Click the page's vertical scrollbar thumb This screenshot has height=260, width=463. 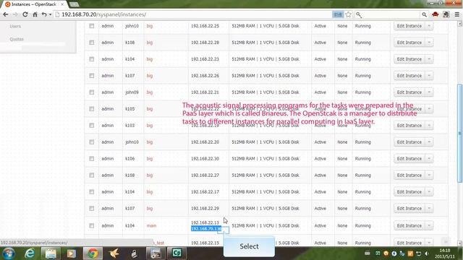click(459, 133)
